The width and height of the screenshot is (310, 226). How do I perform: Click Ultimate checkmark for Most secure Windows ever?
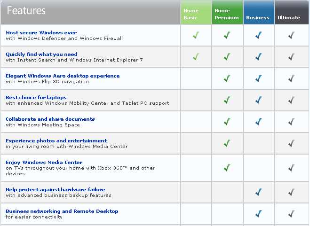point(291,35)
